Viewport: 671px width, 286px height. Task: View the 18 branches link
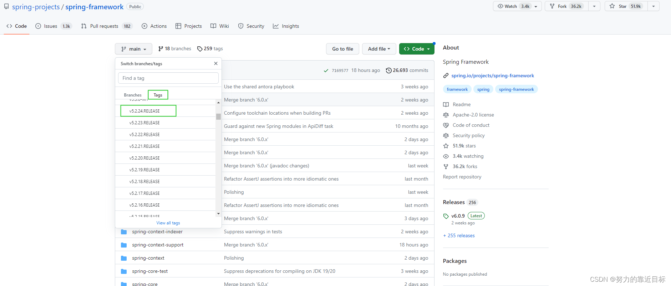175,48
